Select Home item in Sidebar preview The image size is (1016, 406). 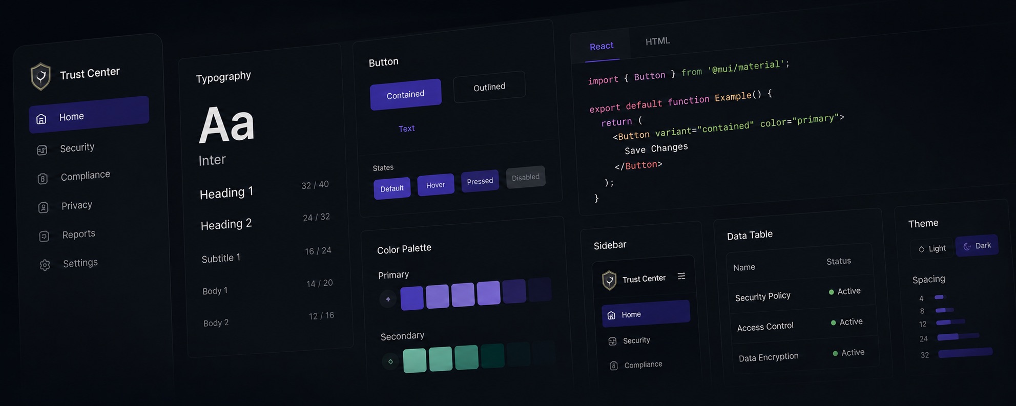pyautogui.click(x=646, y=313)
